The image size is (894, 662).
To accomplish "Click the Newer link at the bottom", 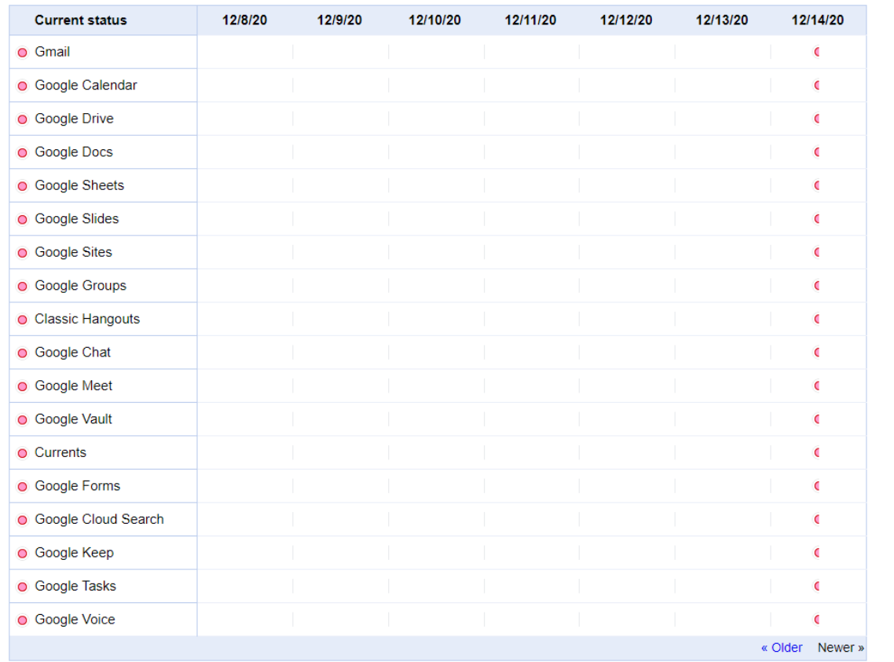I will [841, 648].
